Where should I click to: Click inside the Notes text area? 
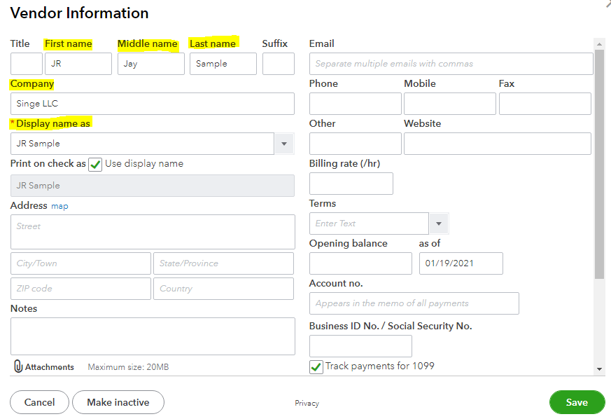click(153, 336)
